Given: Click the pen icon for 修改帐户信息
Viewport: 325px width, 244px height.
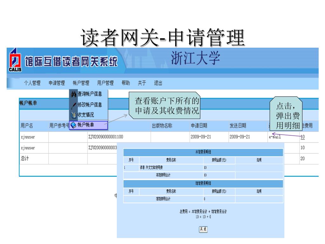Looking at the screenshot, I should (74, 105).
